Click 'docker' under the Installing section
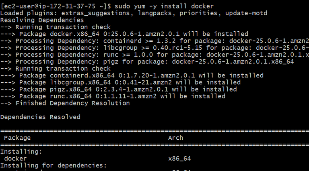The height and width of the screenshot is (171, 309). tap(15, 159)
